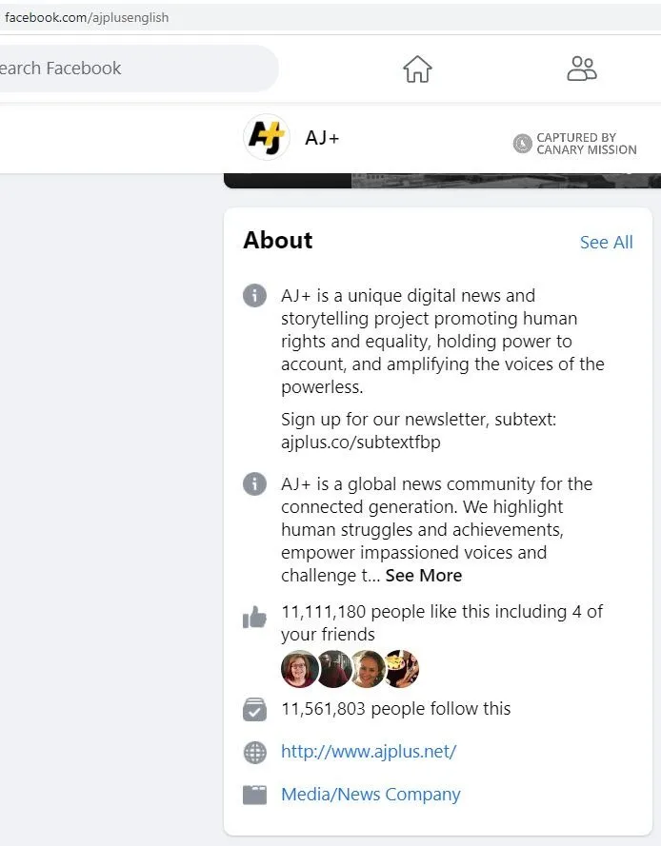Click the followers checkmark icon
This screenshot has width=661, height=846.
(x=254, y=710)
